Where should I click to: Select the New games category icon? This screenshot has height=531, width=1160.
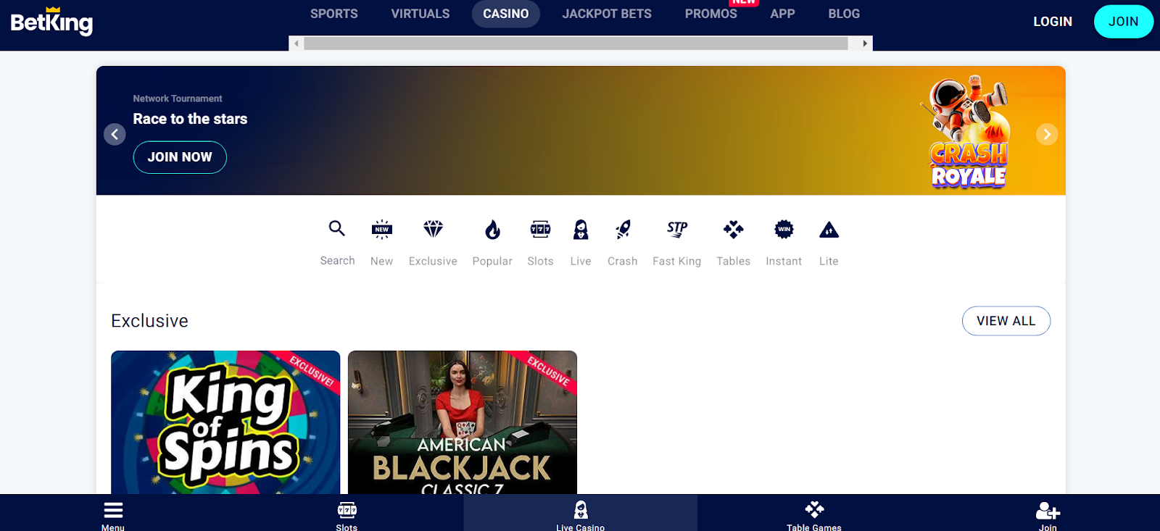click(382, 230)
